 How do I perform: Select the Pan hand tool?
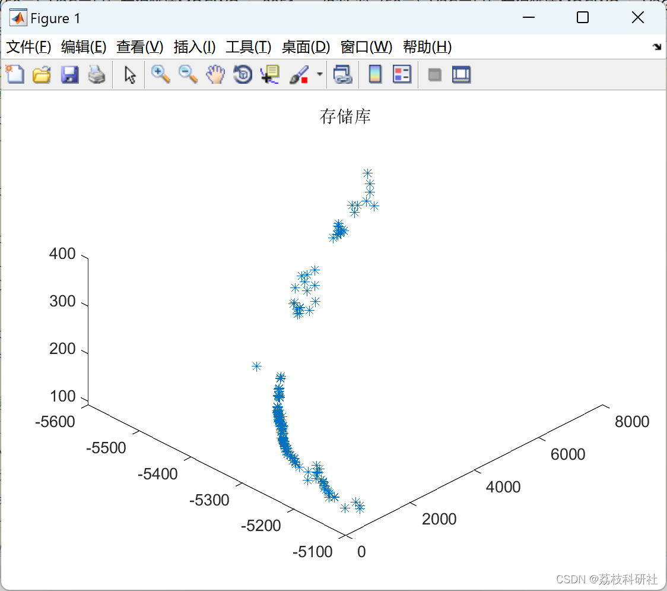215,74
